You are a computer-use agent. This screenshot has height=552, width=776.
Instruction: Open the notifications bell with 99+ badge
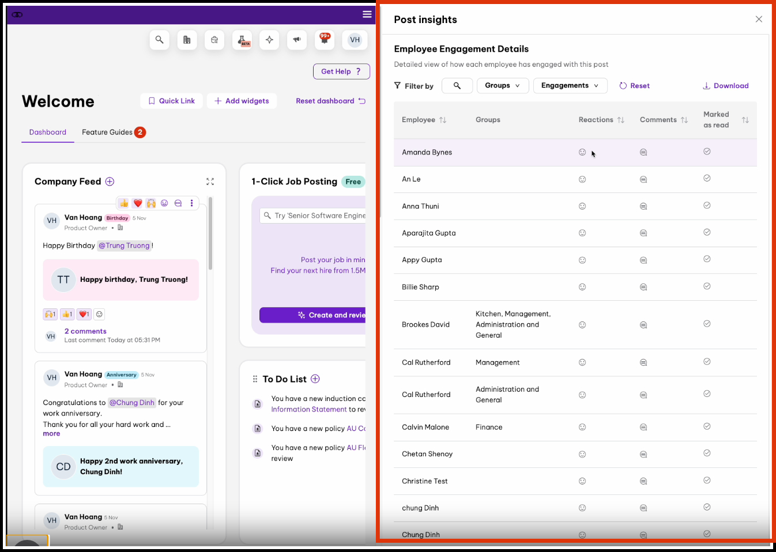click(x=325, y=40)
